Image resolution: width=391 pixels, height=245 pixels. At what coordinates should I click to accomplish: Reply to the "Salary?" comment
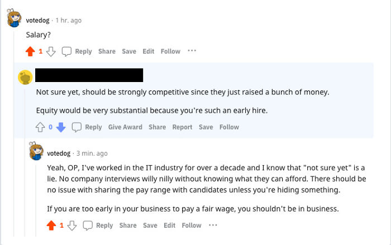coord(77,51)
